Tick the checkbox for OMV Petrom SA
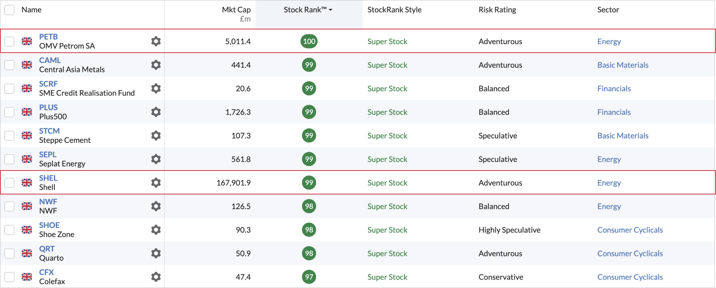Screen dimensions: 716x288 tap(9, 41)
